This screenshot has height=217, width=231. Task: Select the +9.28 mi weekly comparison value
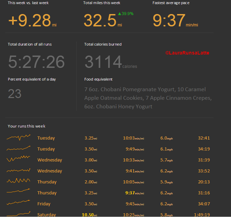(x=29, y=21)
